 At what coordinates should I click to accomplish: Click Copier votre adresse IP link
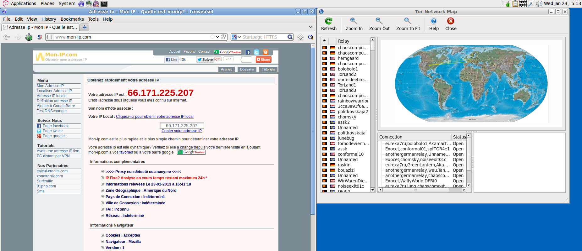182,131
